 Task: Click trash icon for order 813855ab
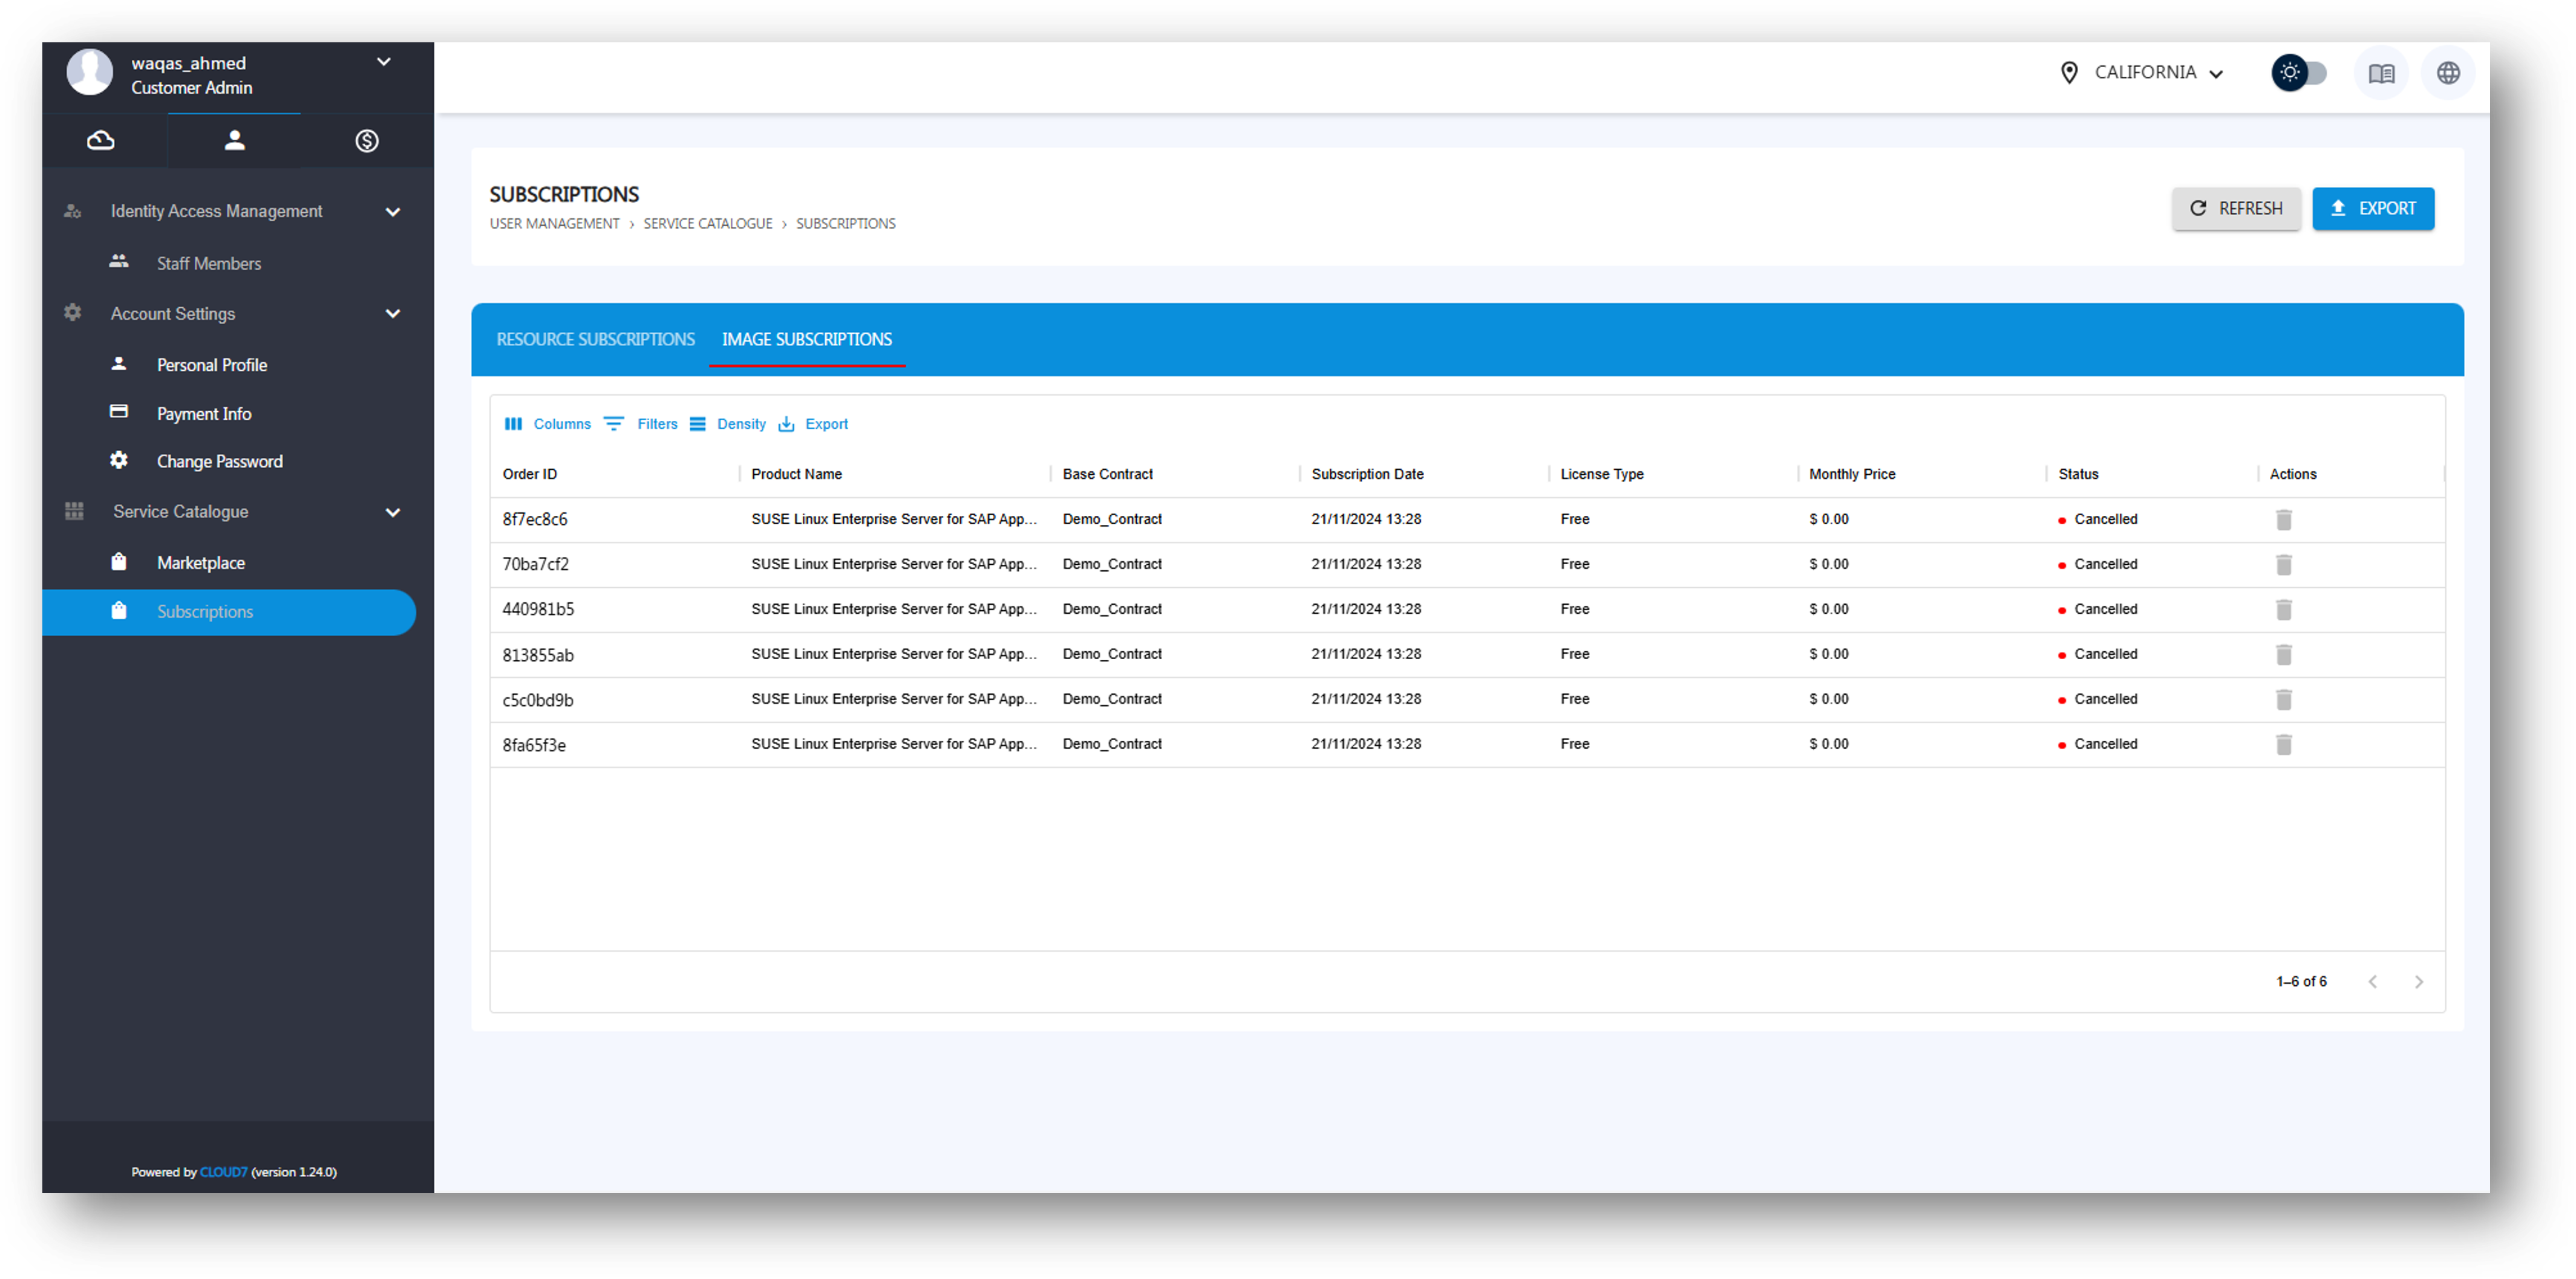2283,654
